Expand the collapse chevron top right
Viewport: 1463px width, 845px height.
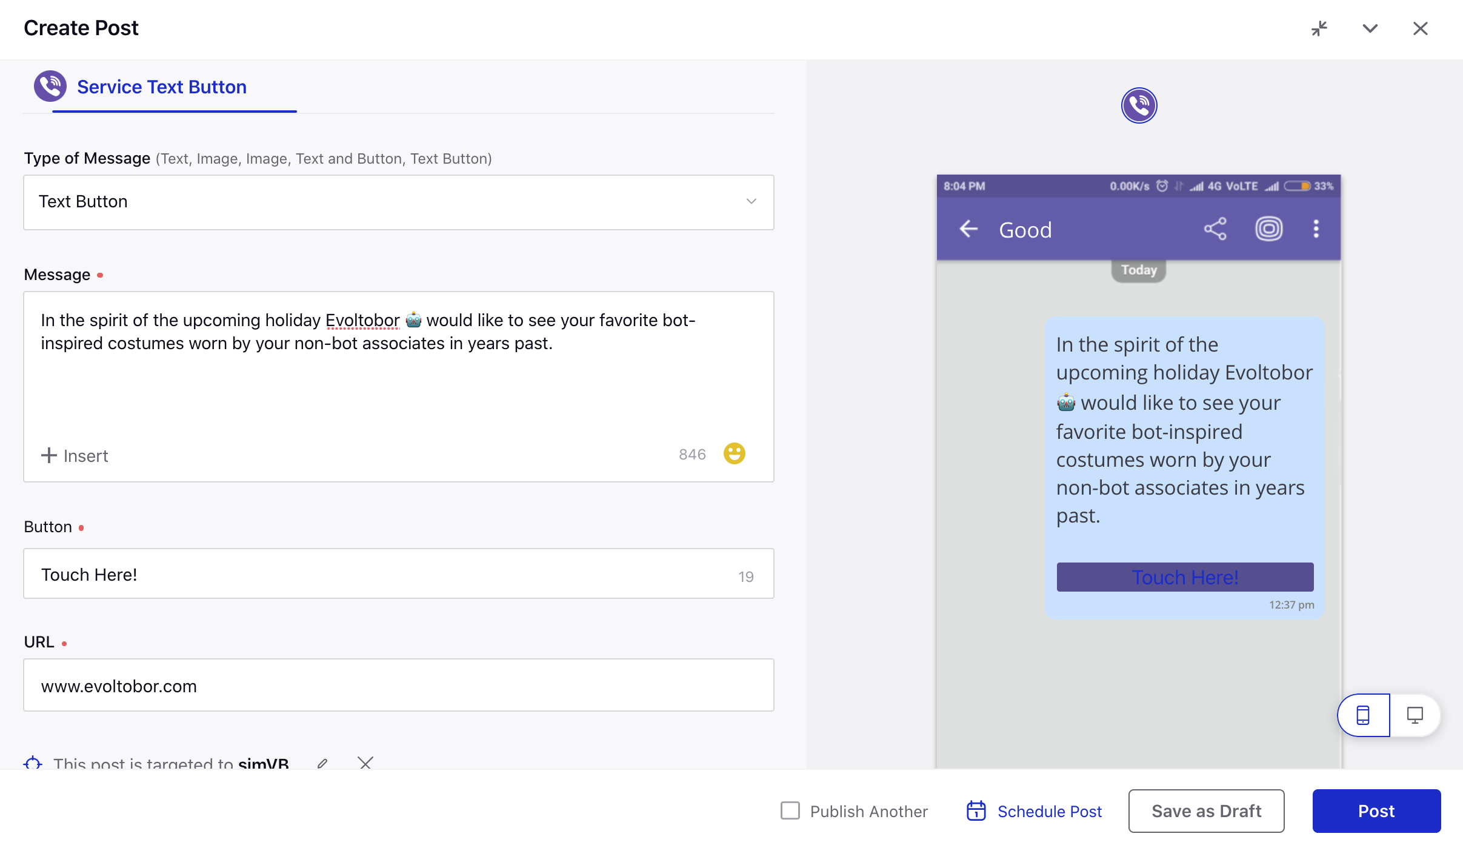pos(1370,26)
